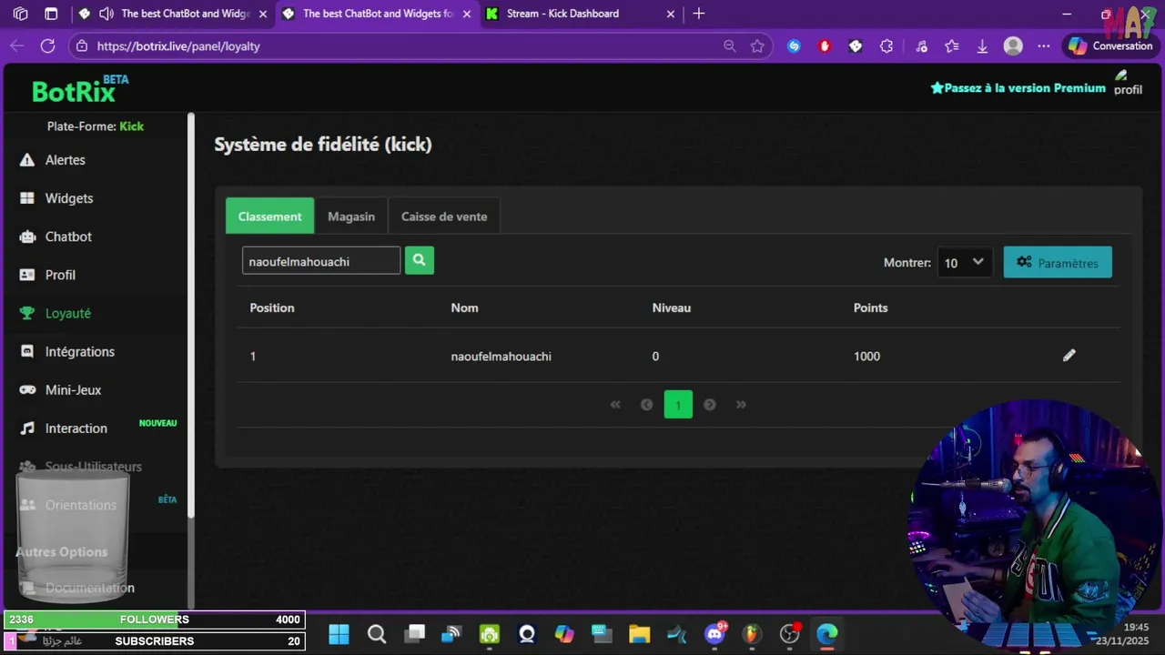Click the Position column header
1165x655 pixels.
[x=272, y=307]
